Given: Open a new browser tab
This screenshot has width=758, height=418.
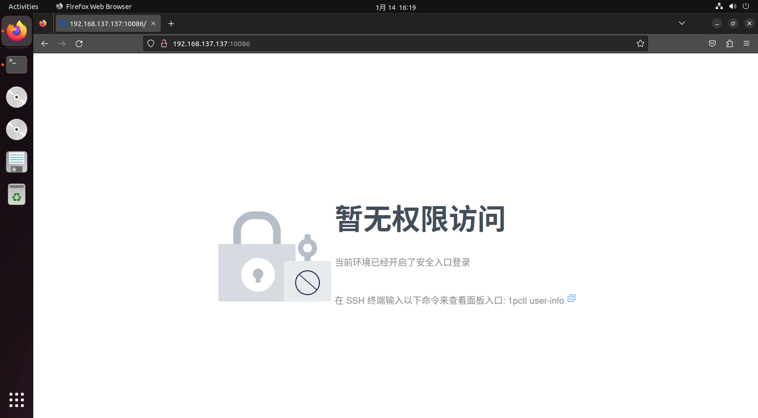Looking at the screenshot, I should click(171, 24).
